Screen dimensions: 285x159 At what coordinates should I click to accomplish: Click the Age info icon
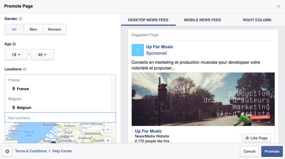point(14,44)
